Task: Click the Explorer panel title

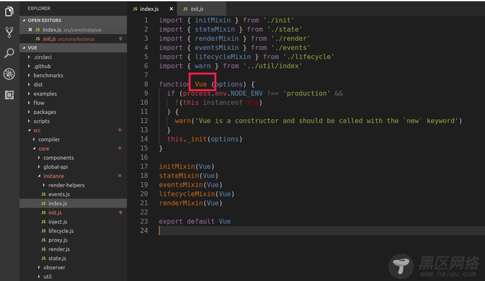Action: click(x=39, y=8)
